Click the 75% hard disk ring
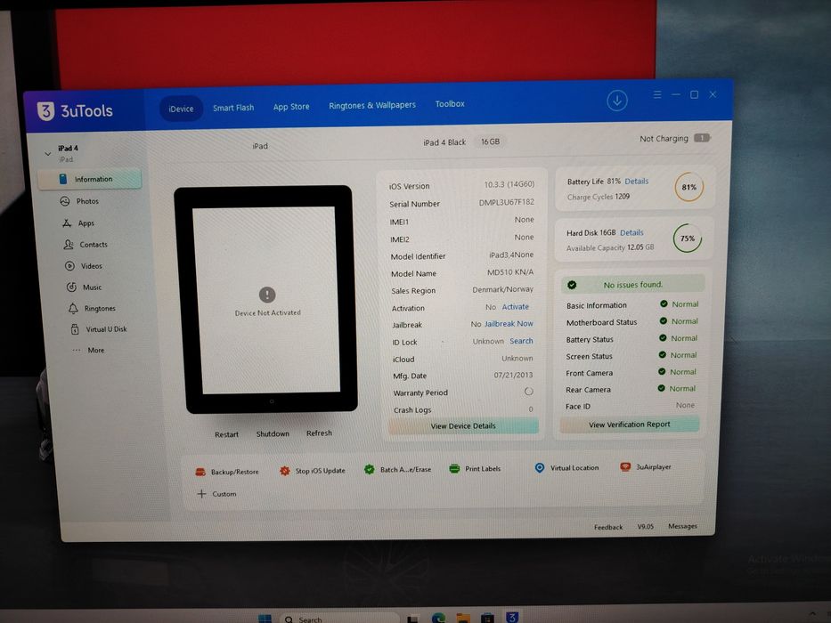 tap(688, 239)
